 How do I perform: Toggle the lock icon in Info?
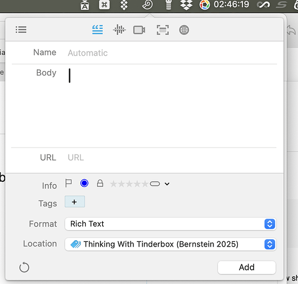100,183
